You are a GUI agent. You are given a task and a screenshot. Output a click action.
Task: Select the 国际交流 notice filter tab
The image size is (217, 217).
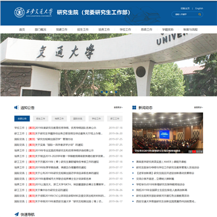[78, 119]
